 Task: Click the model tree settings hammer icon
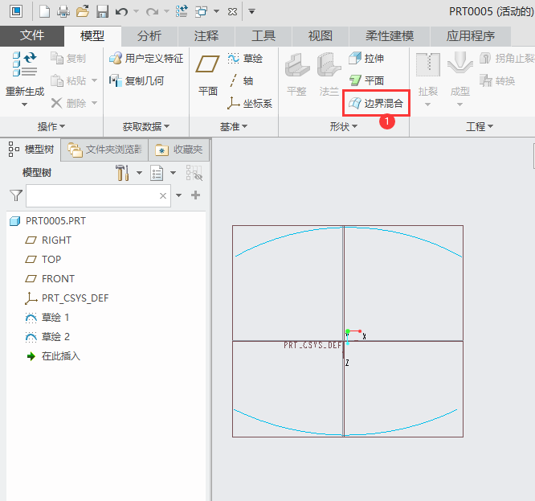coord(122,173)
